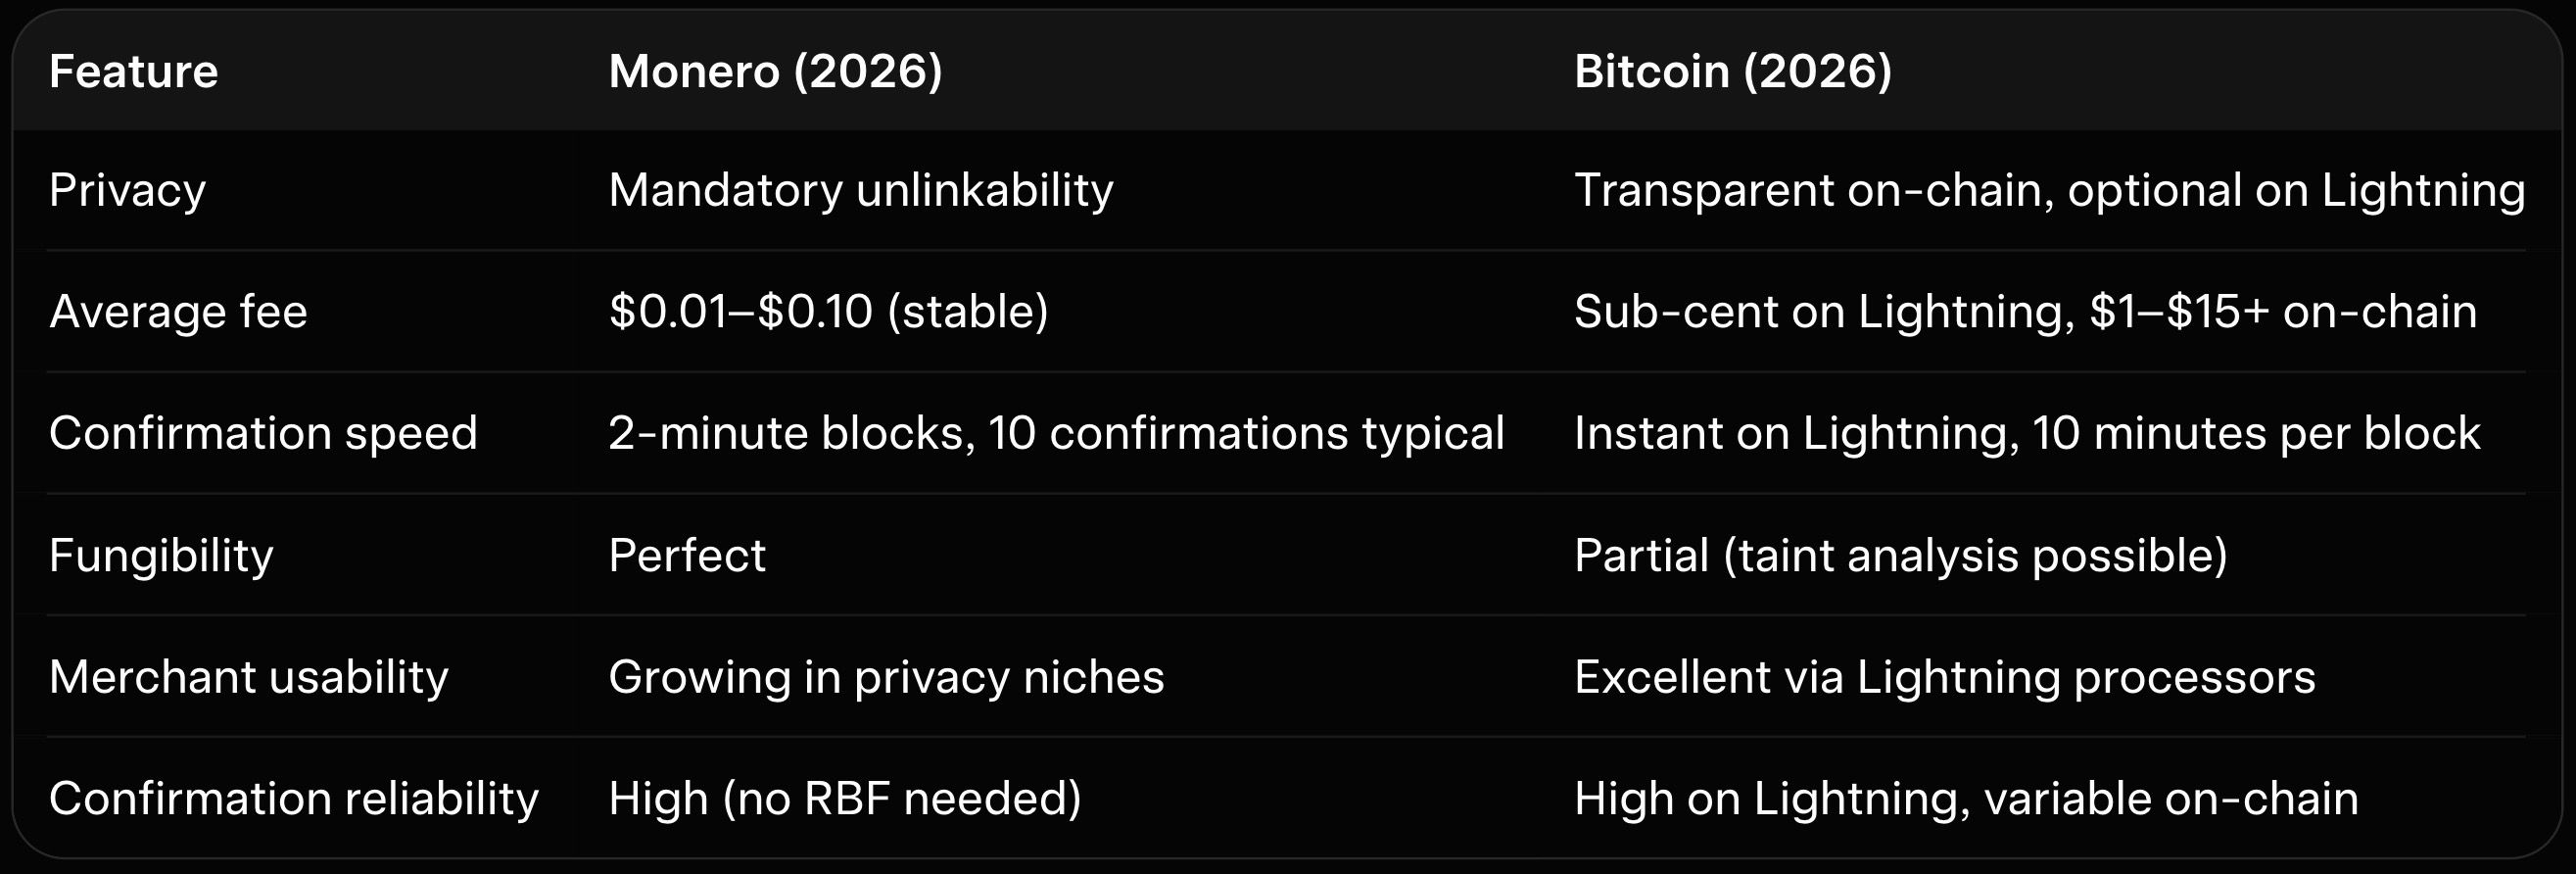Select the "Fungibility" row label
This screenshot has height=874, width=2576.
pos(161,556)
